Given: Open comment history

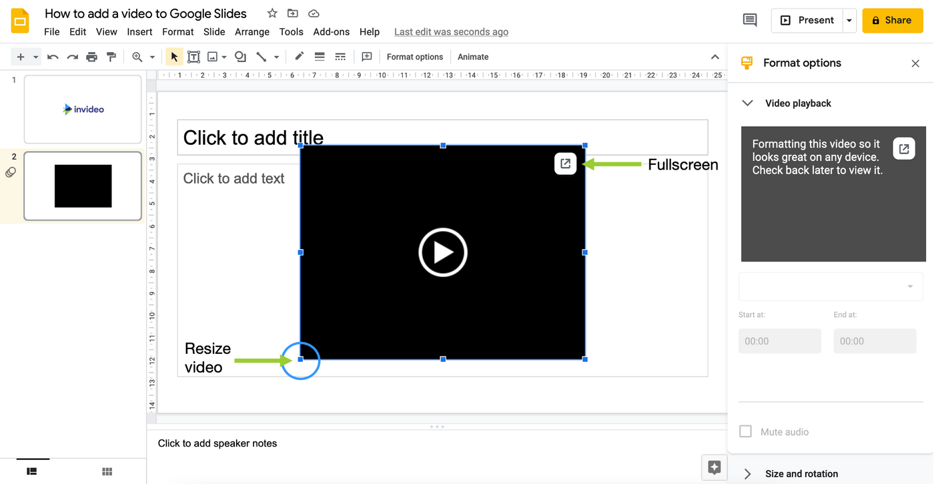Looking at the screenshot, I should [749, 20].
